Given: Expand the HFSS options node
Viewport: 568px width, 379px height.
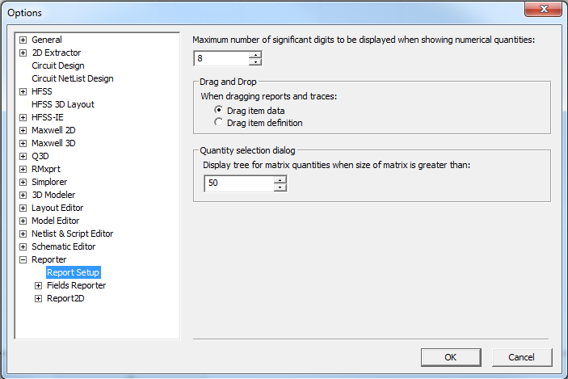Looking at the screenshot, I should pos(23,91).
